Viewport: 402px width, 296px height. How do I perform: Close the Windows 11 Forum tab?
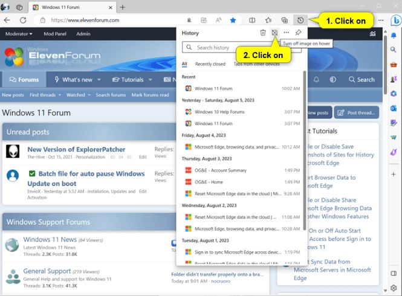pos(111,7)
